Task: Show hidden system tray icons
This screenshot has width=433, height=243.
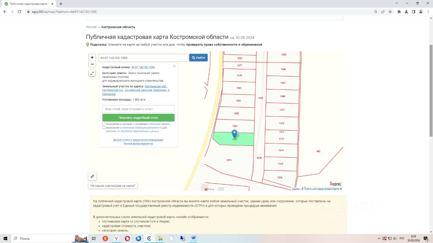Action: click(379, 238)
